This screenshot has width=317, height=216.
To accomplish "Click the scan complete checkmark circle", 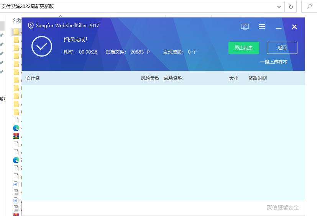I will coord(41,46).
